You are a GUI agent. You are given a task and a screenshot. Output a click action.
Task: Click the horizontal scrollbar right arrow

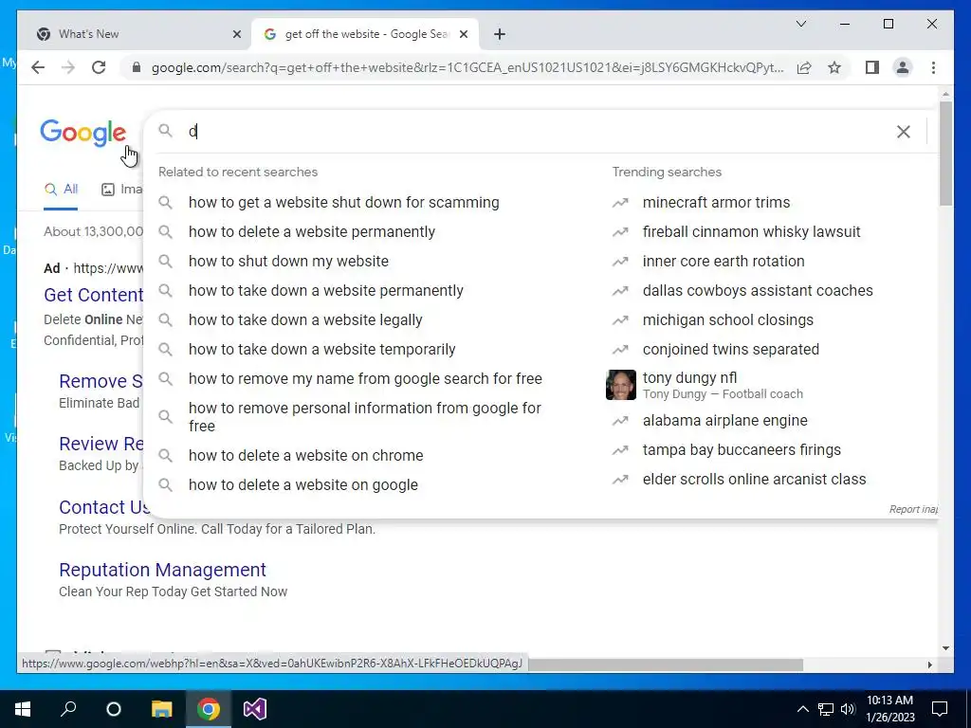point(929,664)
